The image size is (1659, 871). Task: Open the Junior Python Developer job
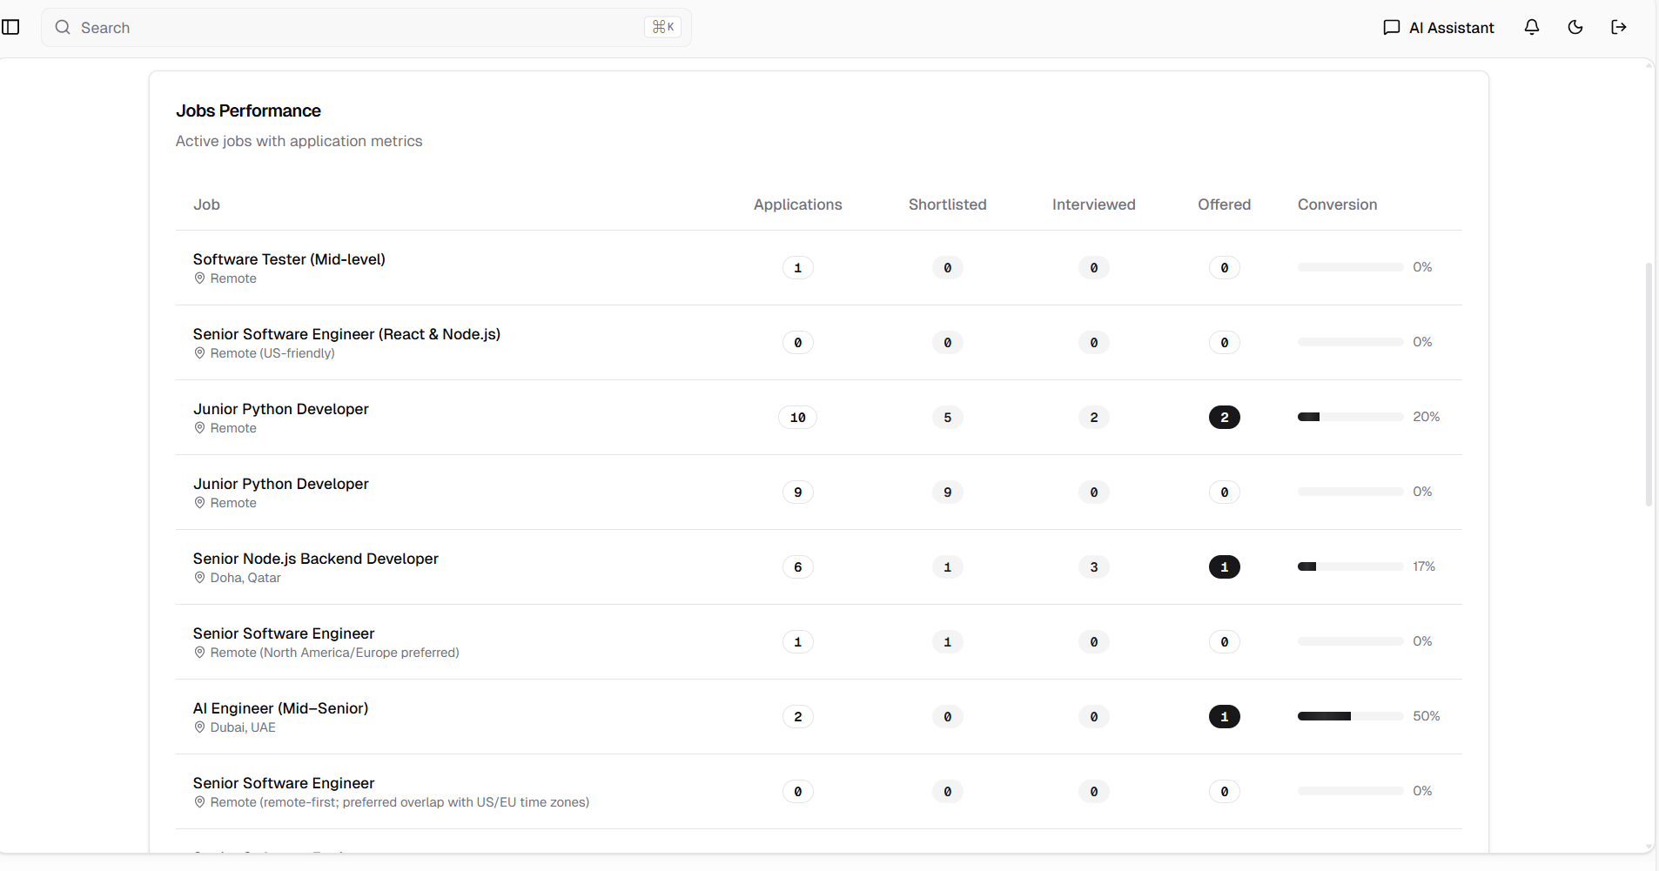click(x=280, y=409)
